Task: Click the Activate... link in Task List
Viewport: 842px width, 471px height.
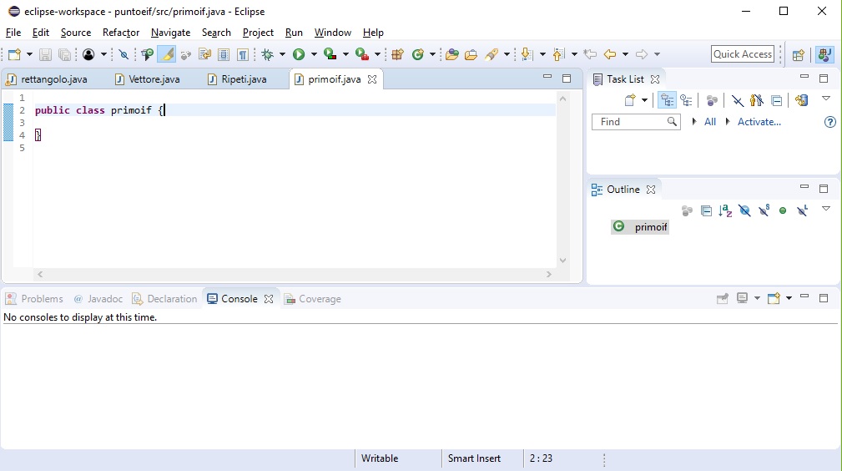Action: point(759,122)
